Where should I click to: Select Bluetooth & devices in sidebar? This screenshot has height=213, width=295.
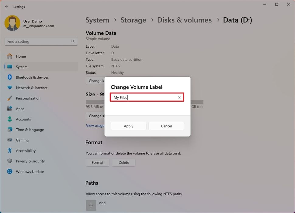(32, 77)
